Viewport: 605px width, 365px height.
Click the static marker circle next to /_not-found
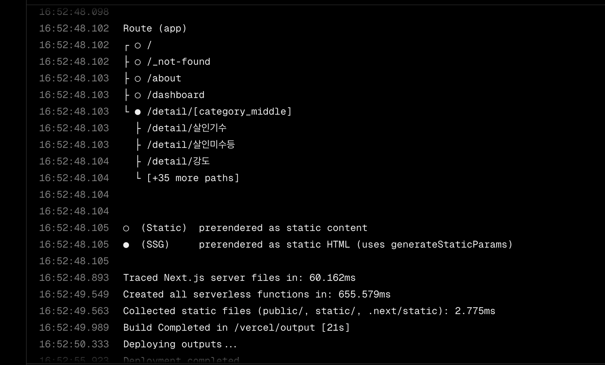coord(138,62)
